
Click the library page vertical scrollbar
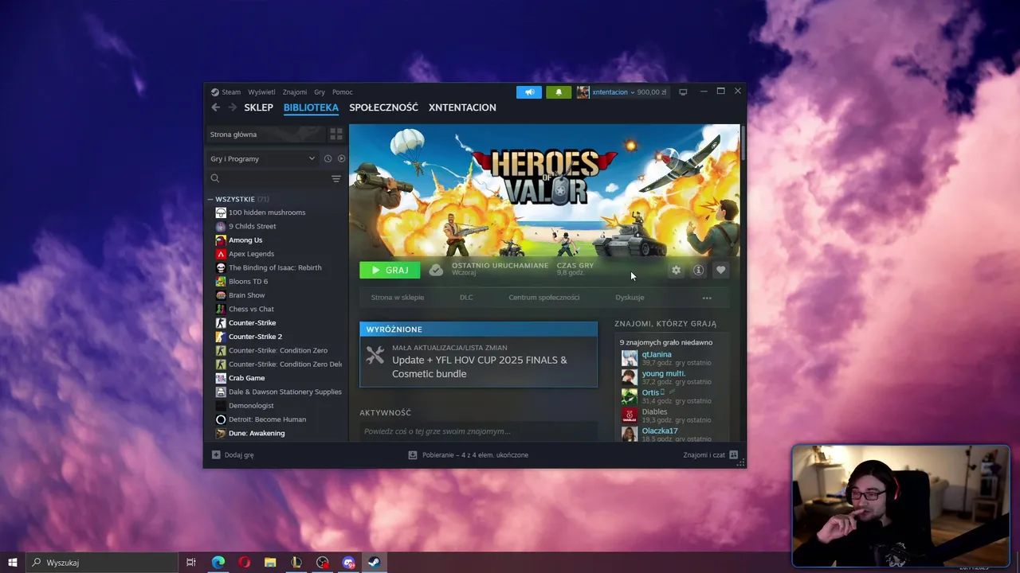pyautogui.click(x=743, y=145)
